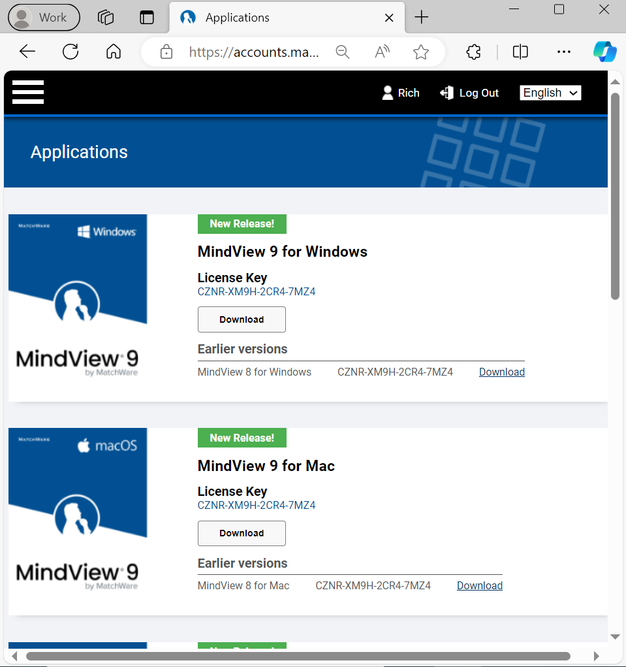Download MindView 8 for Mac earlier version

pos(479,585)
